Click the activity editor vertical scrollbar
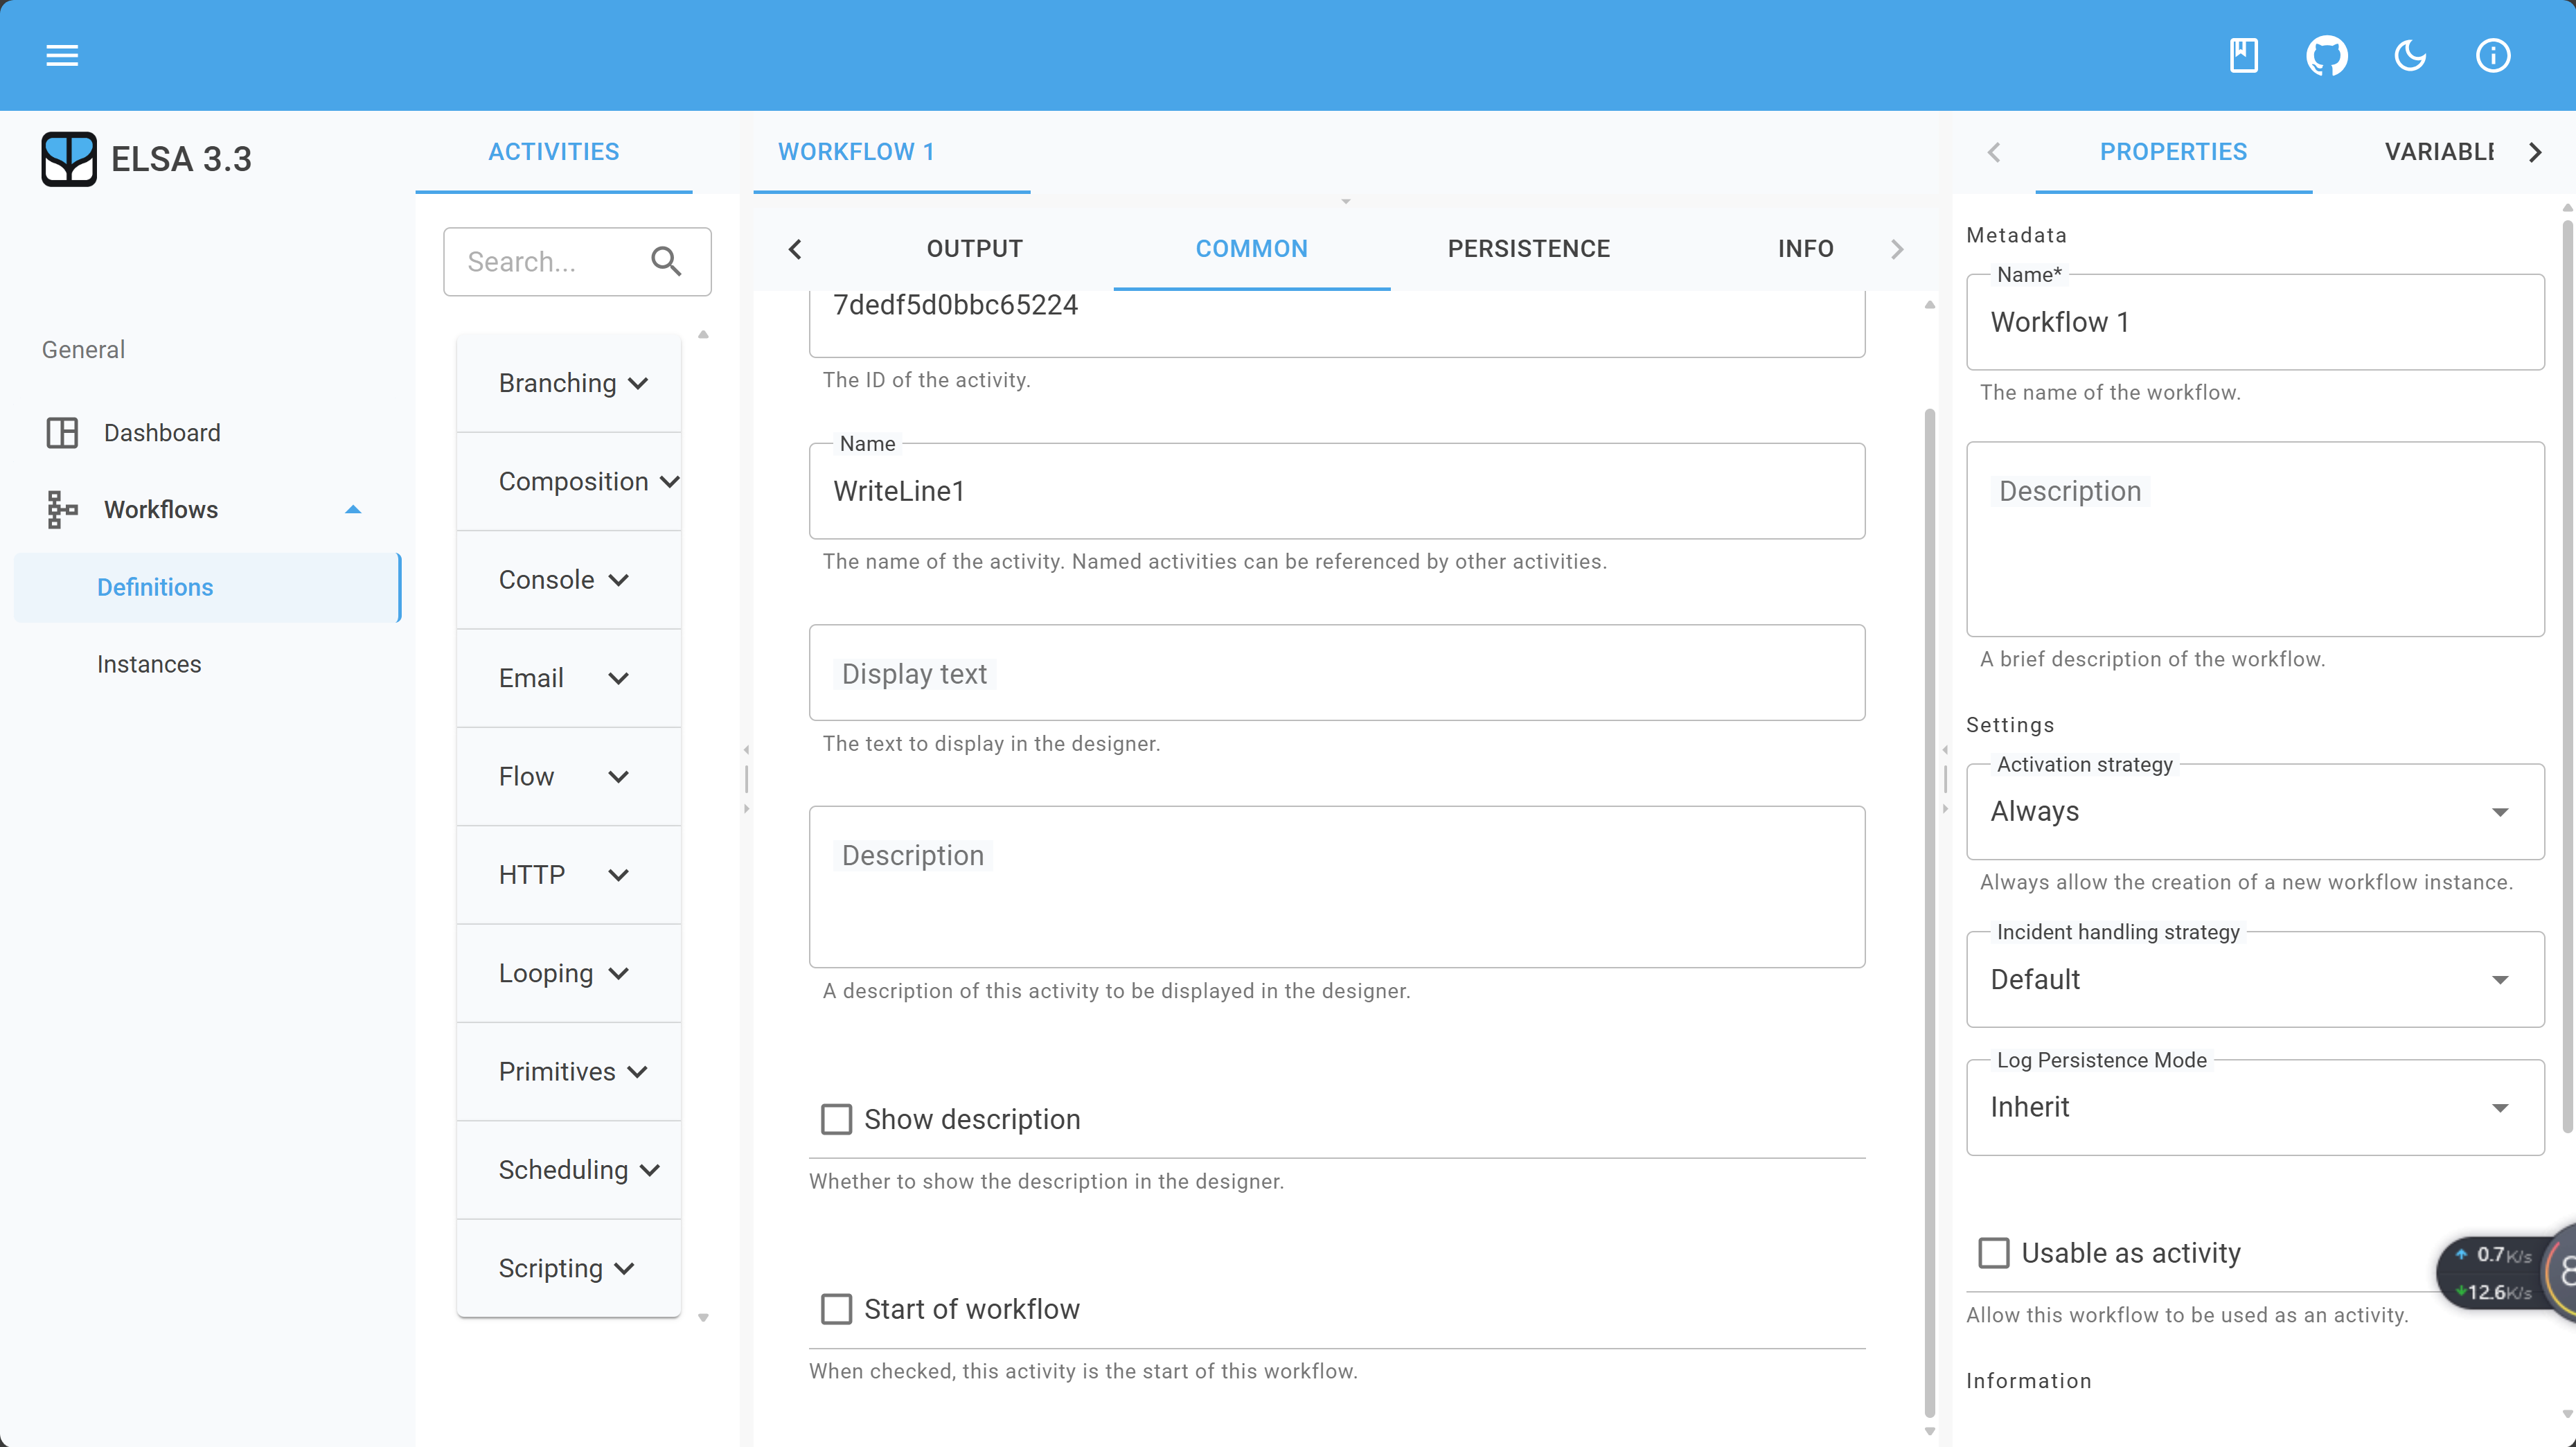The image size is (2576, 1447). 1930,912
